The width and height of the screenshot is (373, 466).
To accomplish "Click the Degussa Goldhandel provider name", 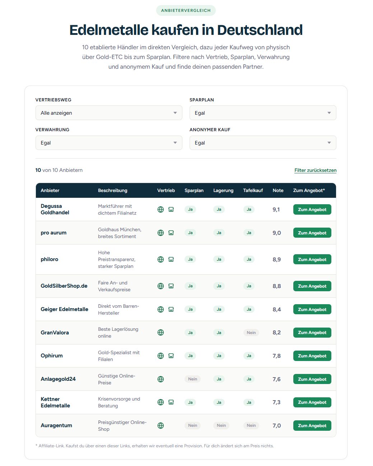I will click(55, 209).
